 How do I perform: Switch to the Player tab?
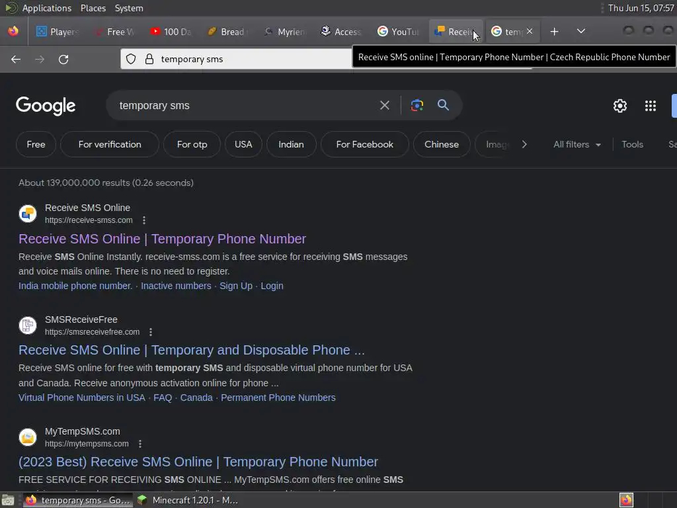coord(58,32)
